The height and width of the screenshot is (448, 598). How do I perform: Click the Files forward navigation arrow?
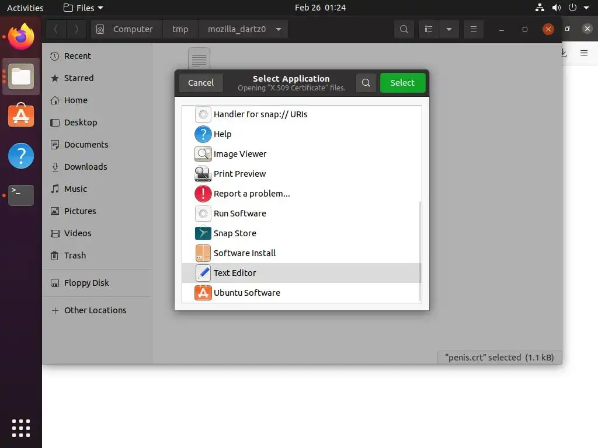tap(77, 29)
